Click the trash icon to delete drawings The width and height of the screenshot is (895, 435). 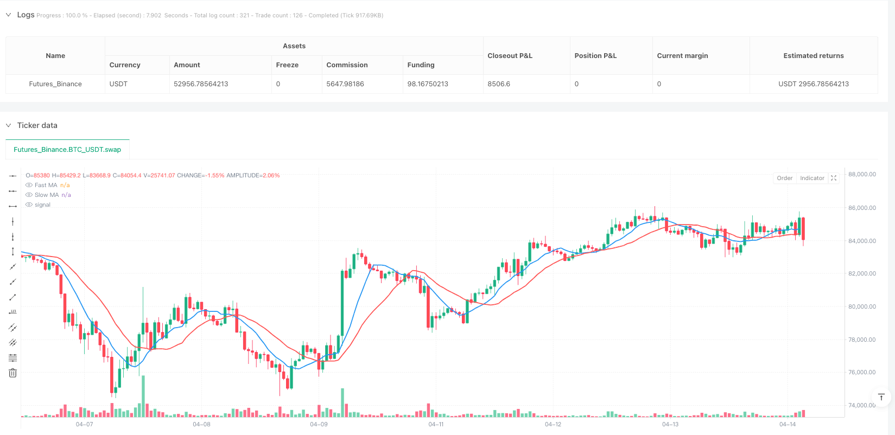[12, 373]
